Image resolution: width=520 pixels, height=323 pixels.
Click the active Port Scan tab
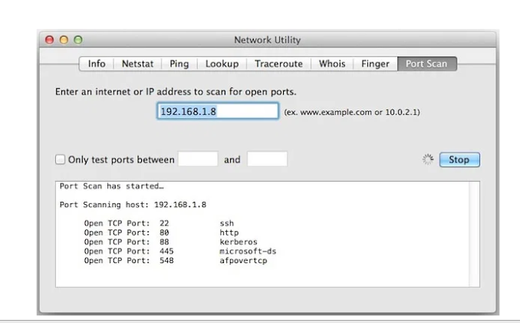pyautogui.click(x=426, y=64)
